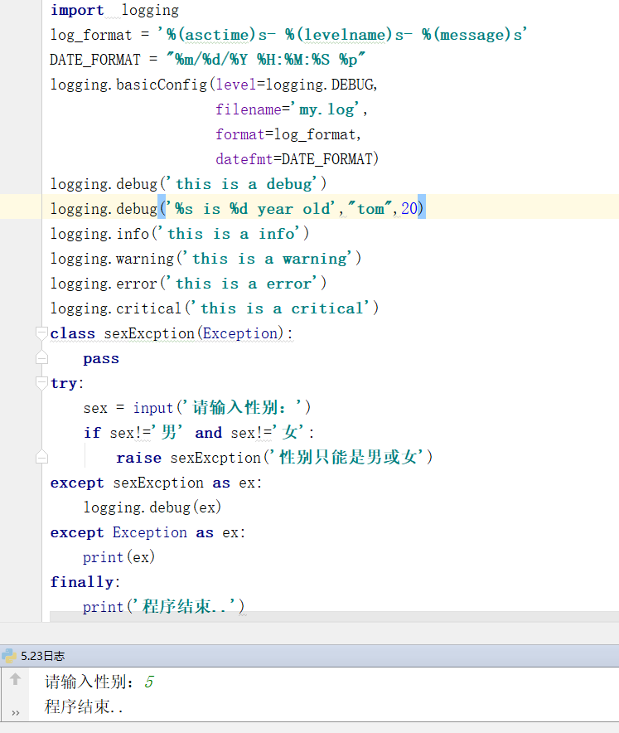Click the logging.error line

[189, 284]
